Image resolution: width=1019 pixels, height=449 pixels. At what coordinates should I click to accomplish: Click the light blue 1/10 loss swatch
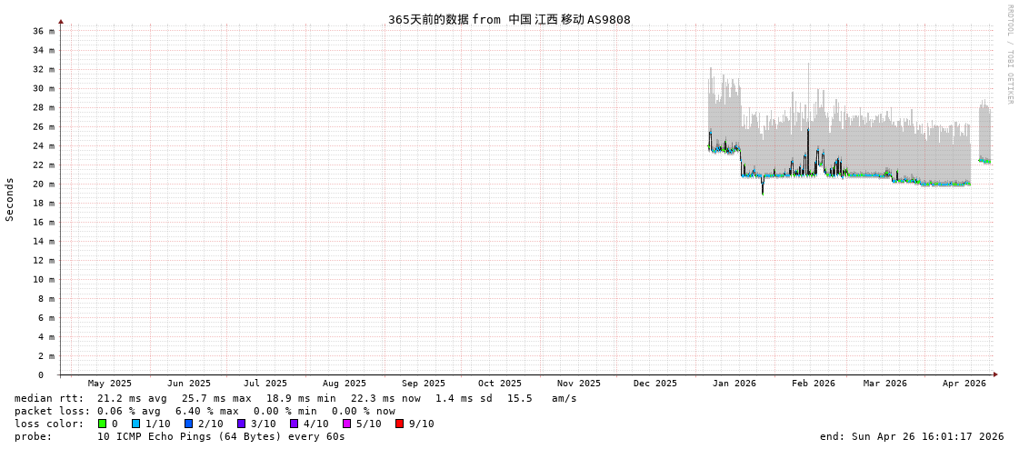[x=135, y=424]
